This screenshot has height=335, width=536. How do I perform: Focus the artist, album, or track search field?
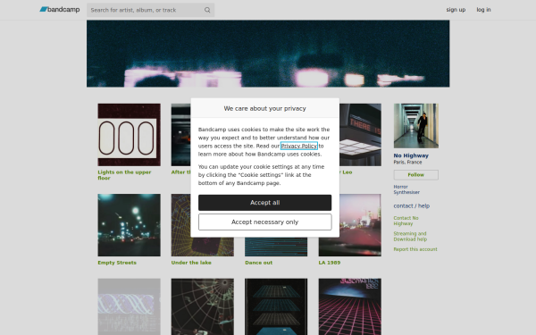(x=150, y=10)
